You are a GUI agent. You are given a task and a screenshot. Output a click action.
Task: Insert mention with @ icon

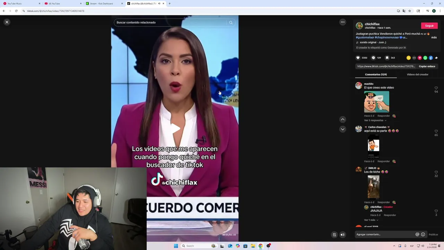pos(417,234)
